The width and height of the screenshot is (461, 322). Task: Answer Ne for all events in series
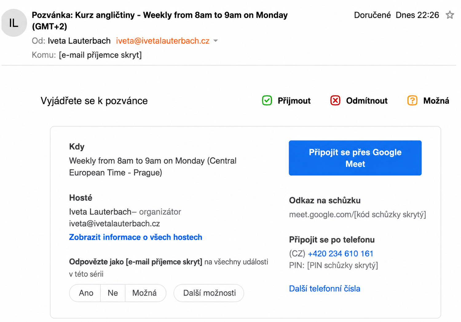coord(113,293)
